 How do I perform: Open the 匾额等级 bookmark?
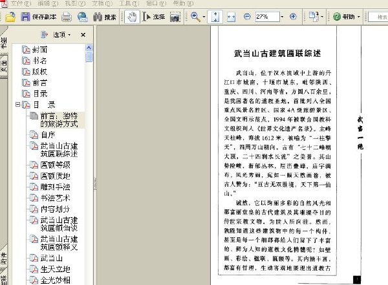point(55,165)
